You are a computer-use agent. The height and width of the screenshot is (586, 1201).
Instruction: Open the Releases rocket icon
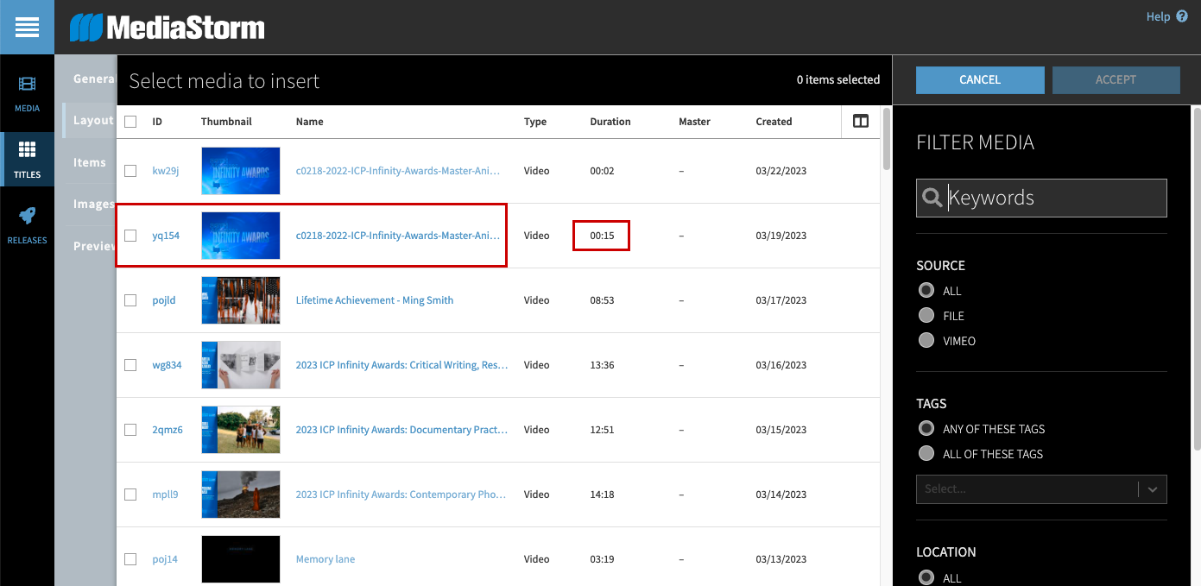tap(27, 217)
